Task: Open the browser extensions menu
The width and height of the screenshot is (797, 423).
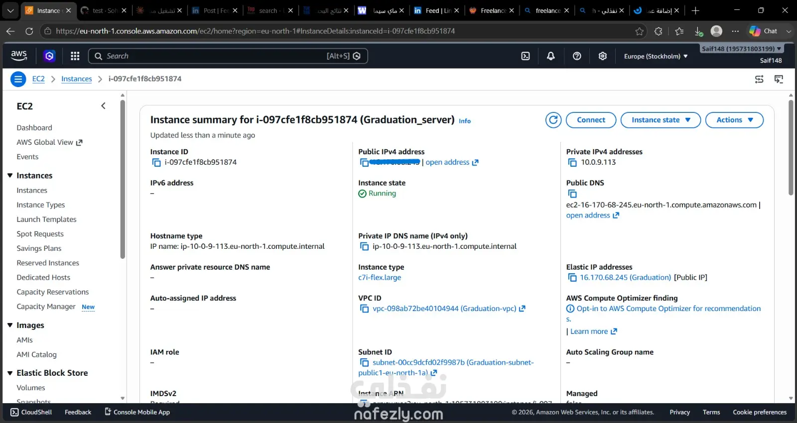Action: [658, 31]
